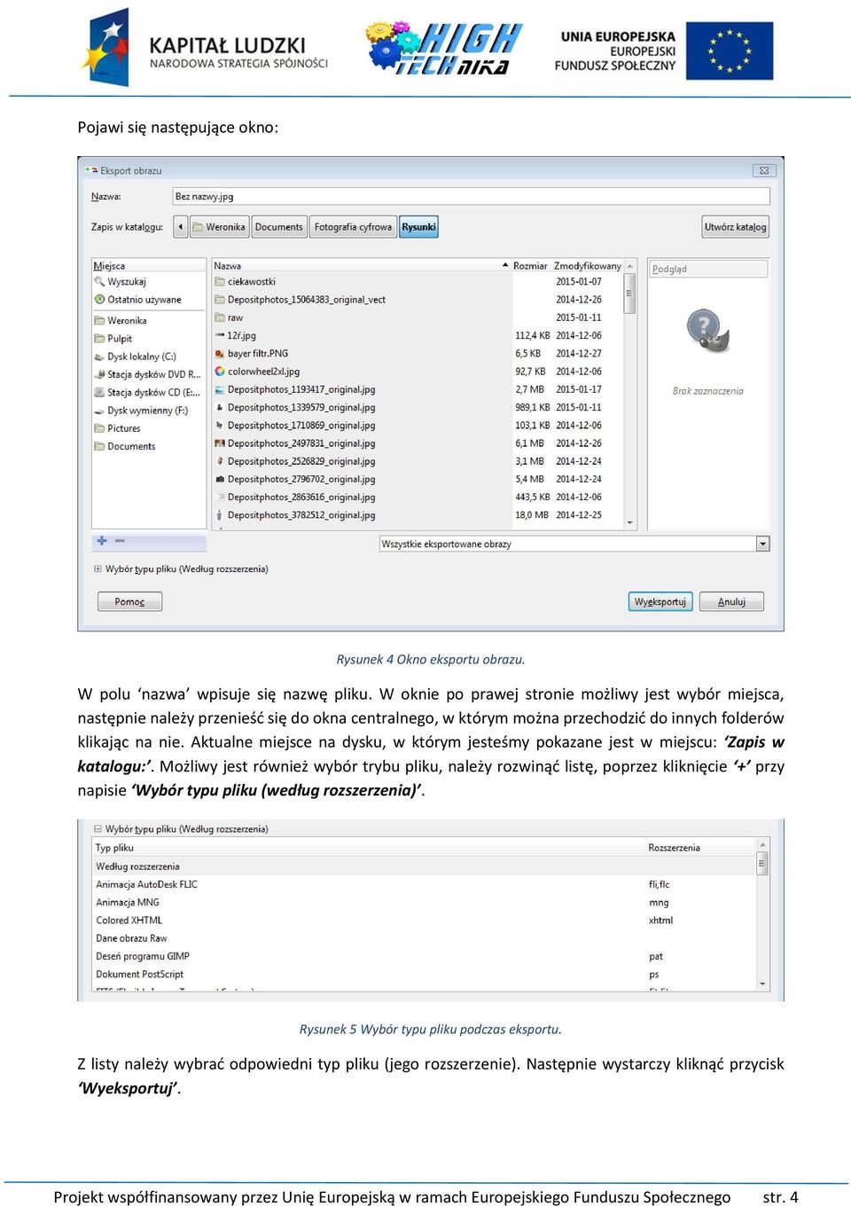Viewport: 851px width, 1207px height.
Task: Click the Rozszerzenia column header
Action: tap(700, 848)
